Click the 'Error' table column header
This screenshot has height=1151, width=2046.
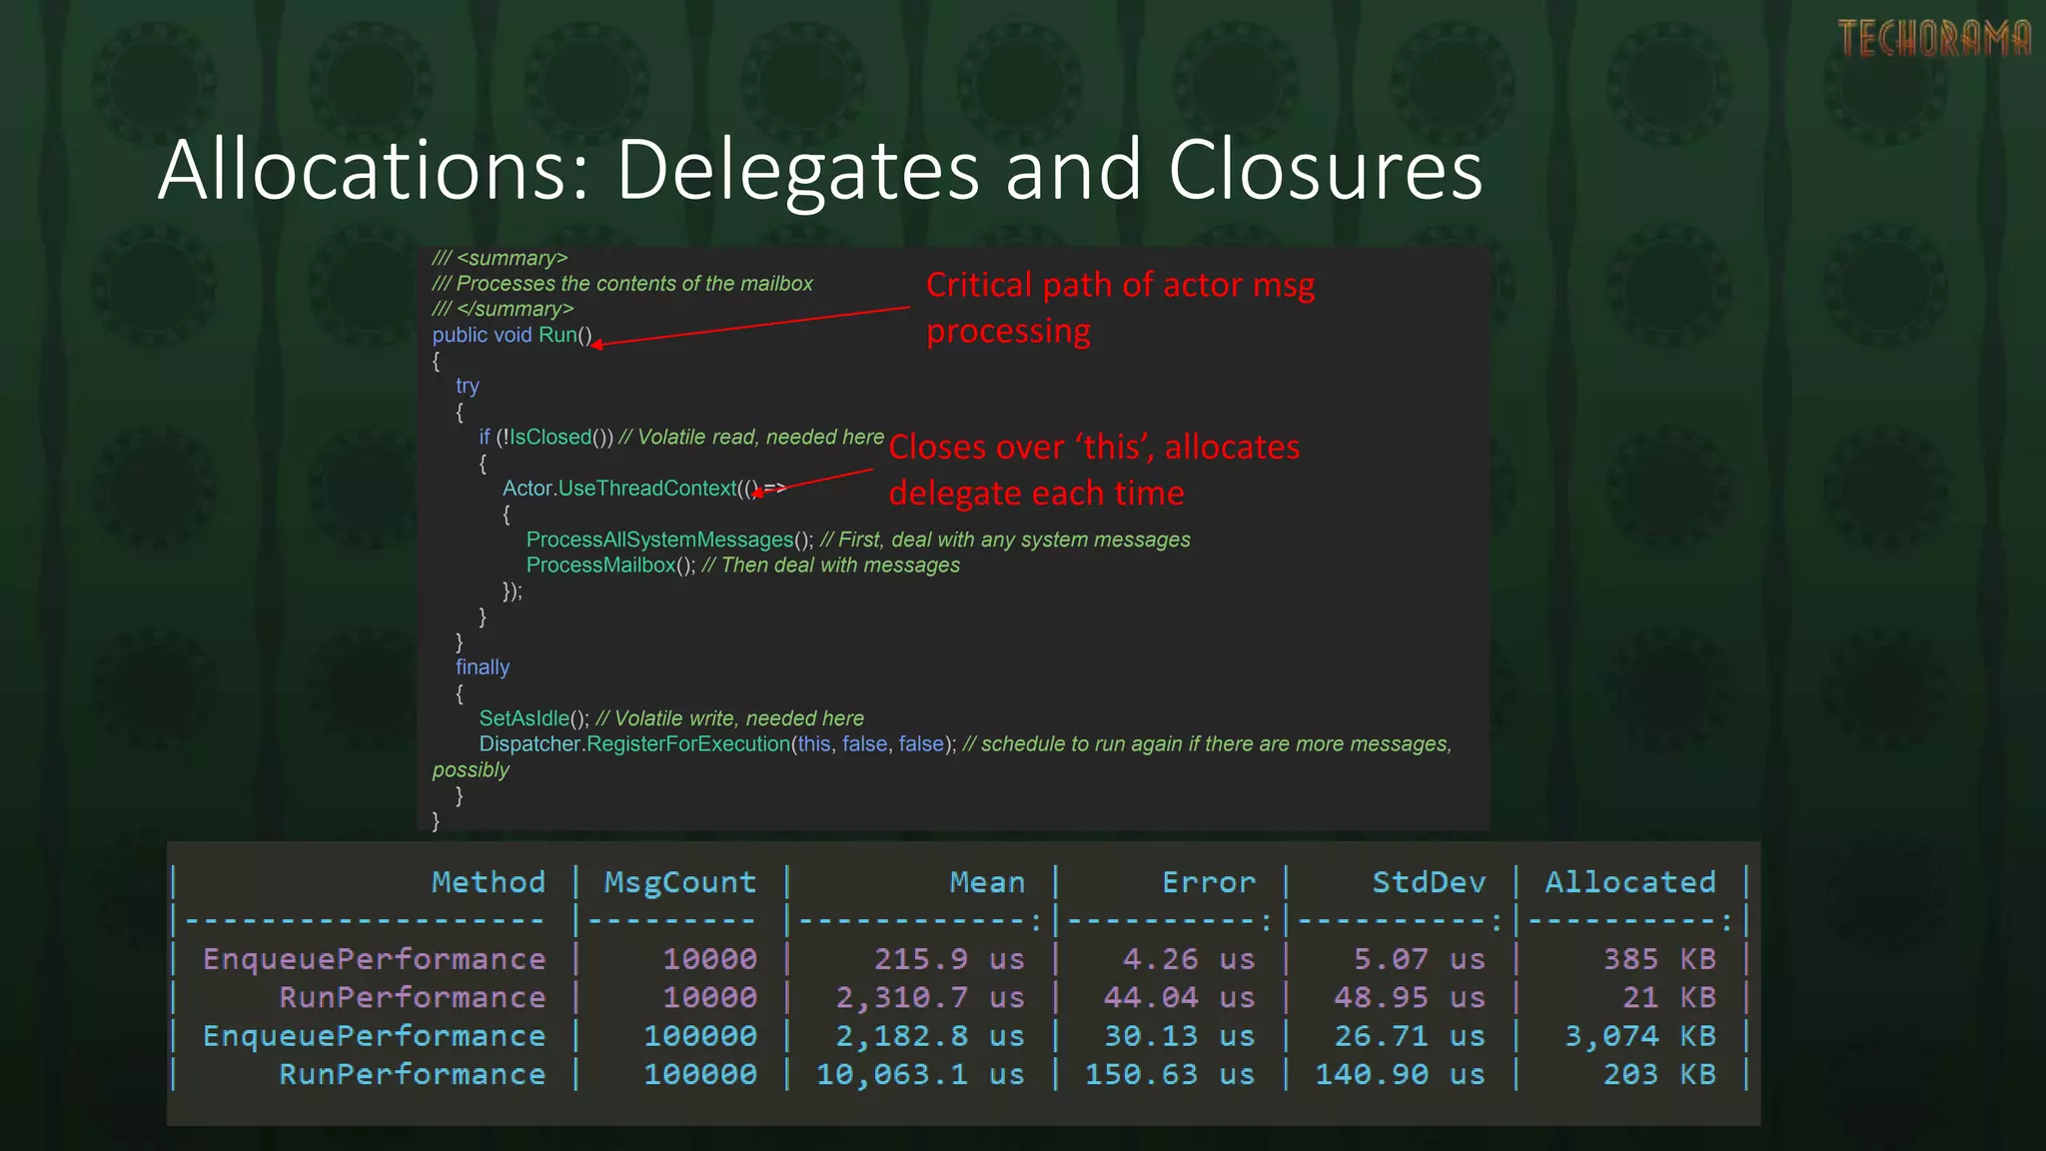tap(1209, 882)
